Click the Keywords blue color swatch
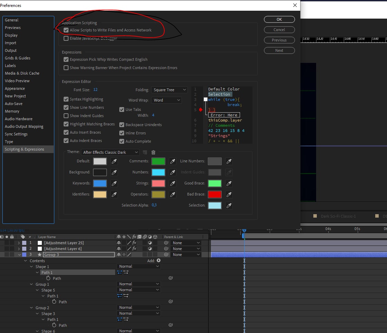387x333 pixels. pos(100,183)
